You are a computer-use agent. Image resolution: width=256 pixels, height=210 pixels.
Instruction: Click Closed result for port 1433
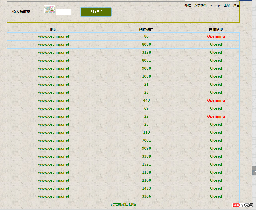point(216,188)
